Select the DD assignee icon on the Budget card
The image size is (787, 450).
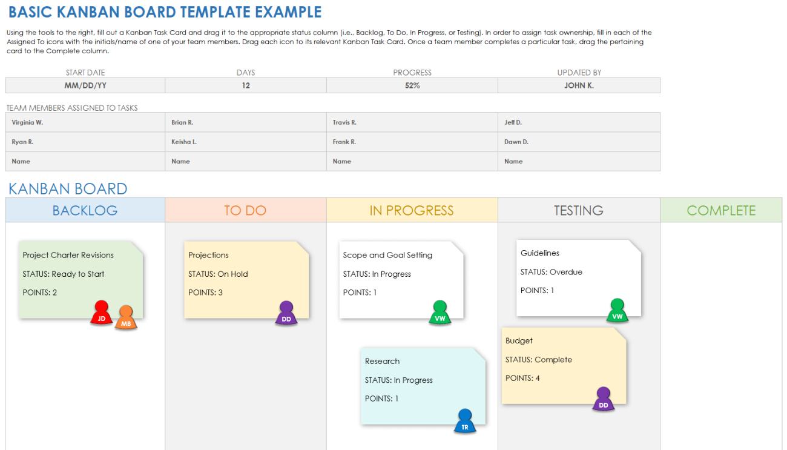pos(604,399)
